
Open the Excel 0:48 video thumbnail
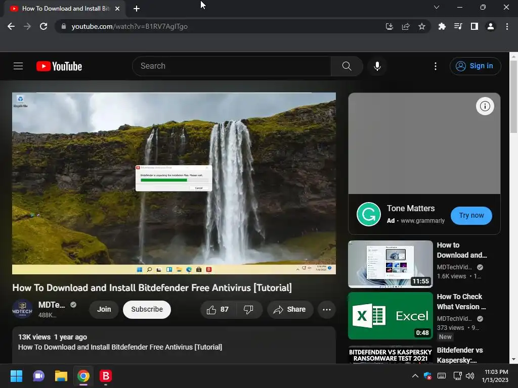pos(391,316)
